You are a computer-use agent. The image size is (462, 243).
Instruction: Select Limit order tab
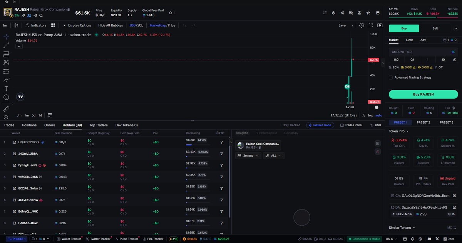(x=409, y=40)
